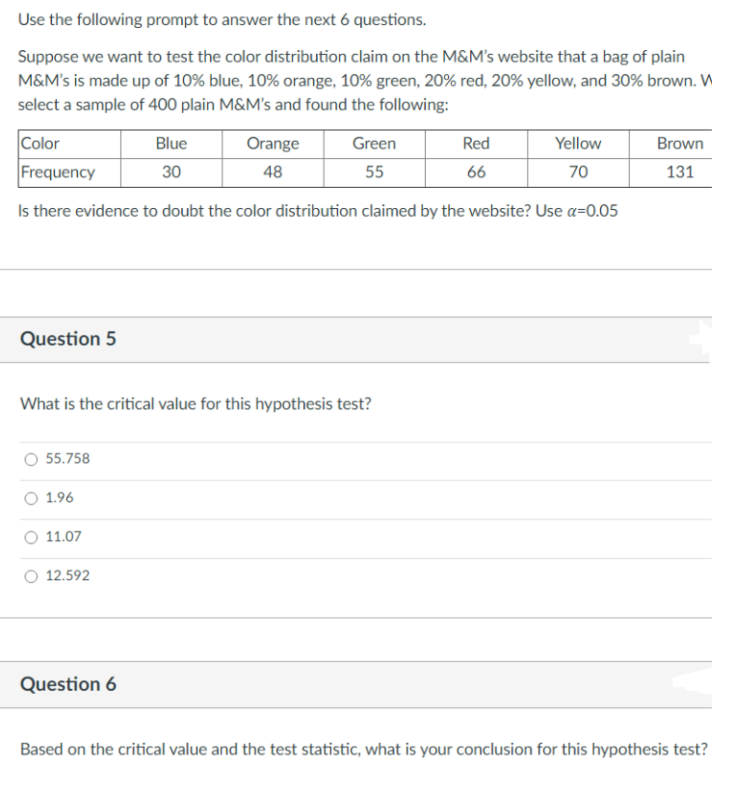Click the Yellow column header in the table
This screenshot has height=789, width=735.
pyautogui.click(x=578, y=144)
